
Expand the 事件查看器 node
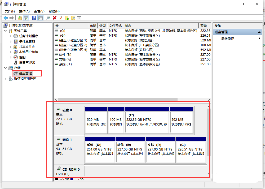click(11, 41)
